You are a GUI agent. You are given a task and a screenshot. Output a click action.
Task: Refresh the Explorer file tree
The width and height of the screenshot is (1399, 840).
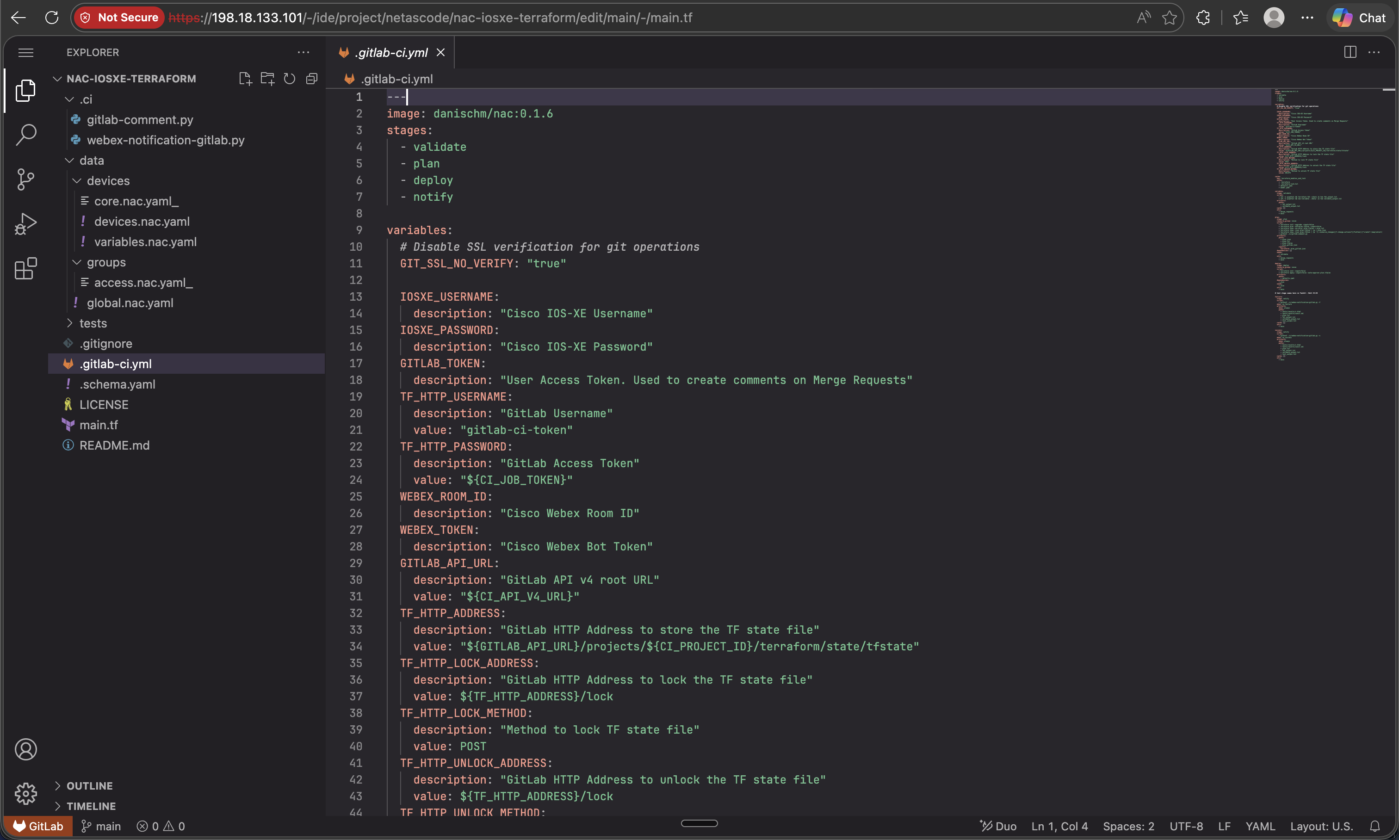click(289, 79)
